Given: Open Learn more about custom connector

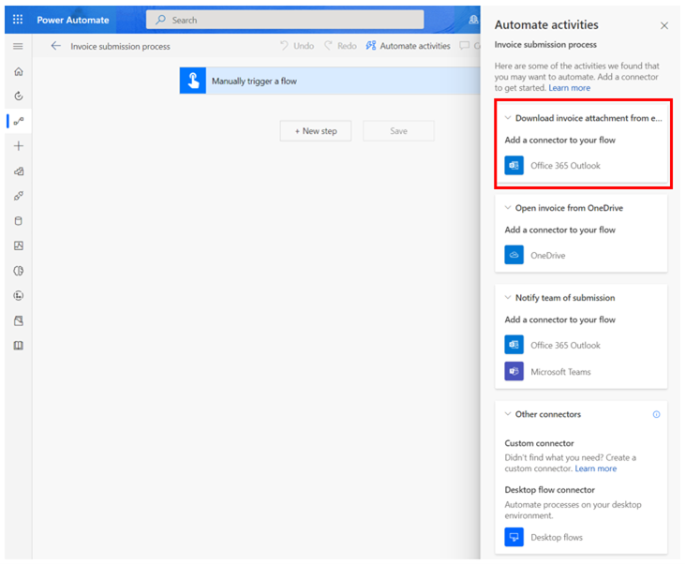Looking at the screenshot, I should (x=595, y=468).
